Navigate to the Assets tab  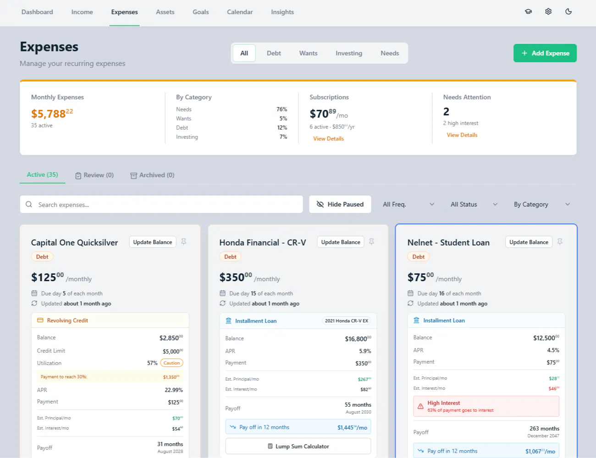[x=165, y=12]
